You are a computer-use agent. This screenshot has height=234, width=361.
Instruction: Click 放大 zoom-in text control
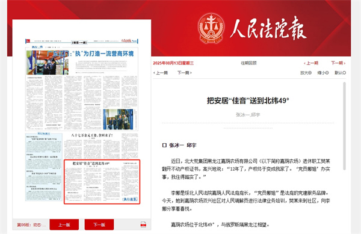[x=306, y=73]
